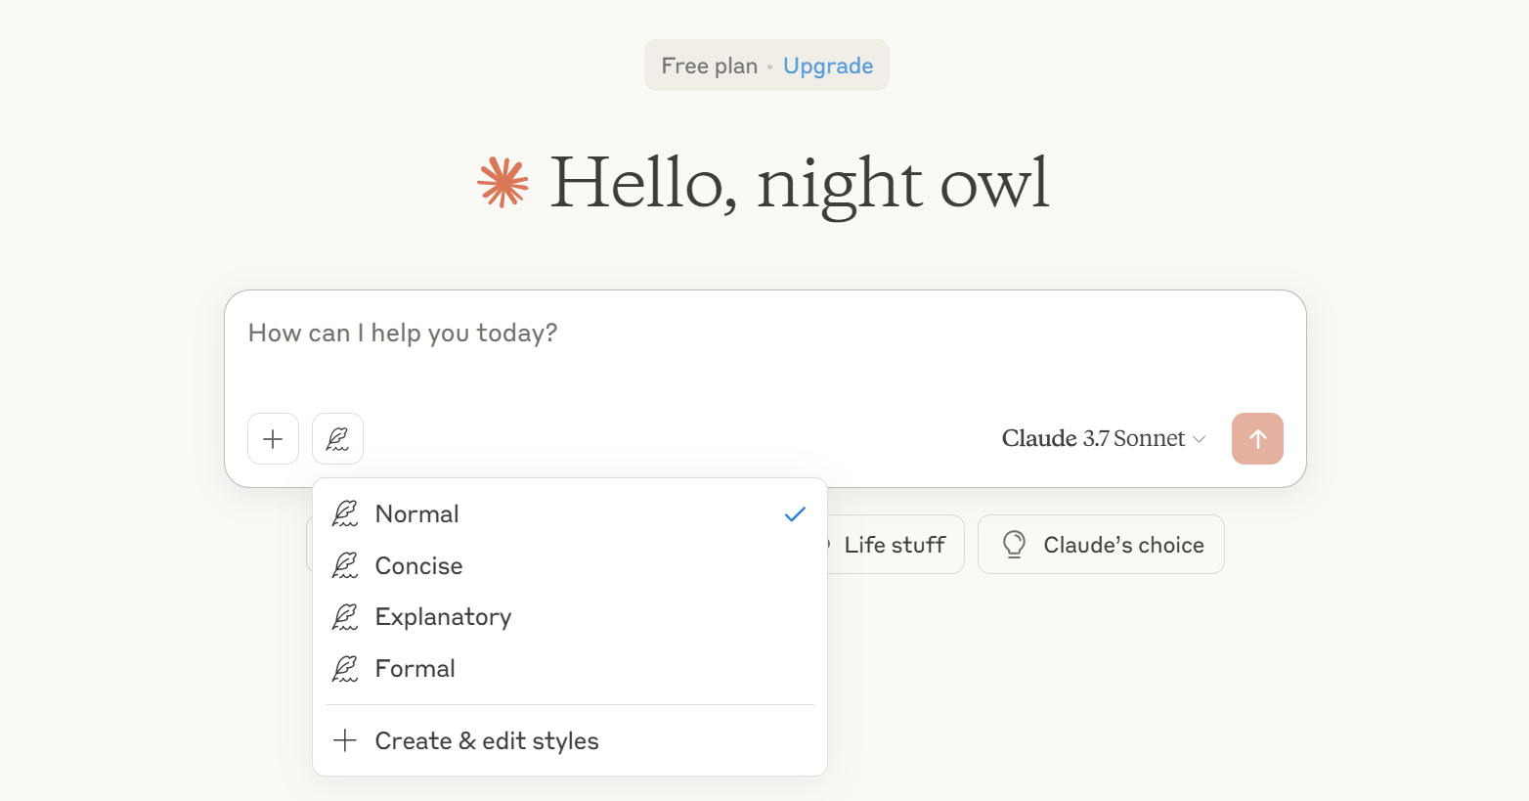Click the orange Claude starburst logo
The height and width of the screenshot is (801, 1529).
pyautogui.click(x=502, y=182)
